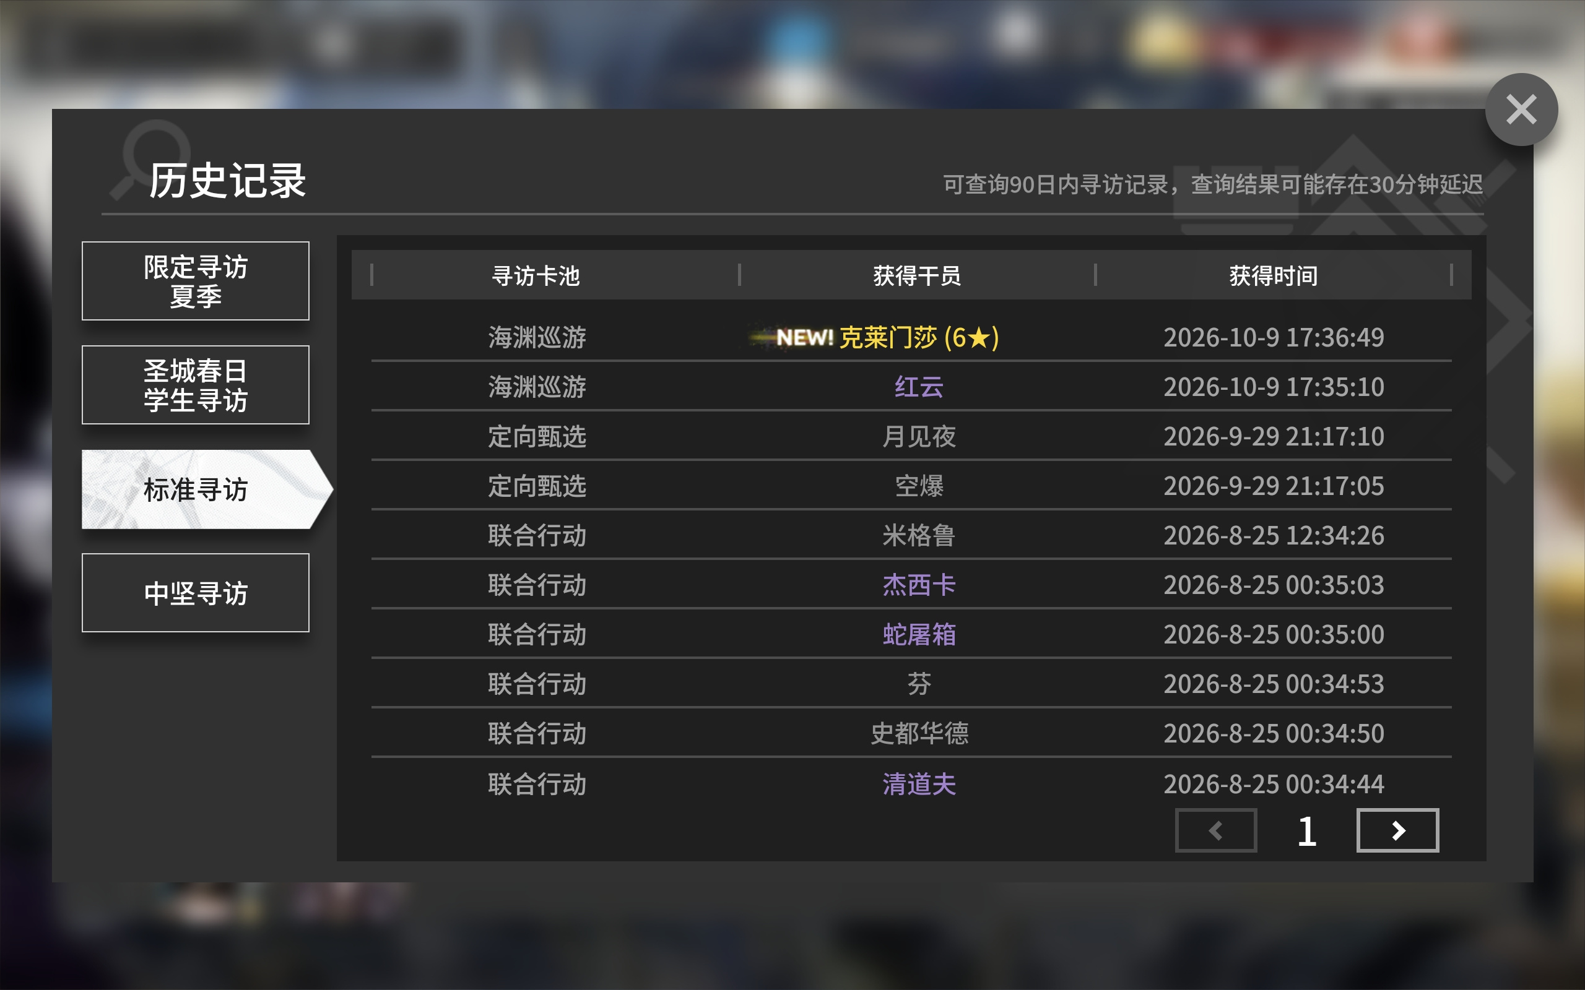The image size is (1585, 990).
Task: Click 联合行动 pool in the 杰西卡 row
Action: (537, 585)
